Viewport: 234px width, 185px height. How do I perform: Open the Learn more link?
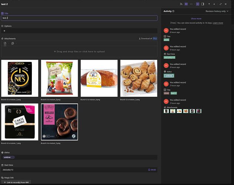click(x=218, y=23)
